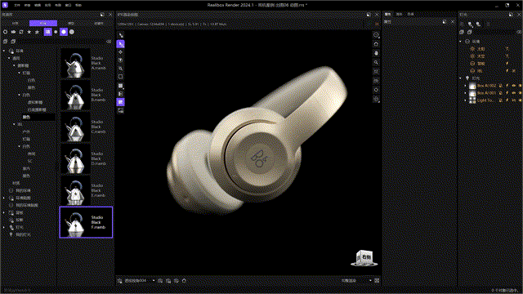Click the home view icon on viewport right toolbar
Viewport: 523px width, 294px height.
(376, 44)
